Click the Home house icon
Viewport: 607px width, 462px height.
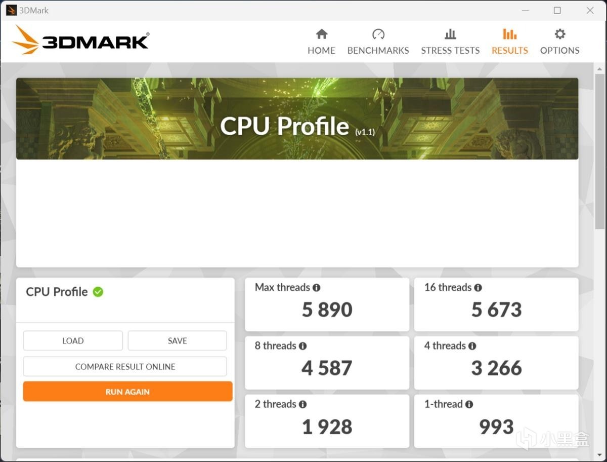322,34
